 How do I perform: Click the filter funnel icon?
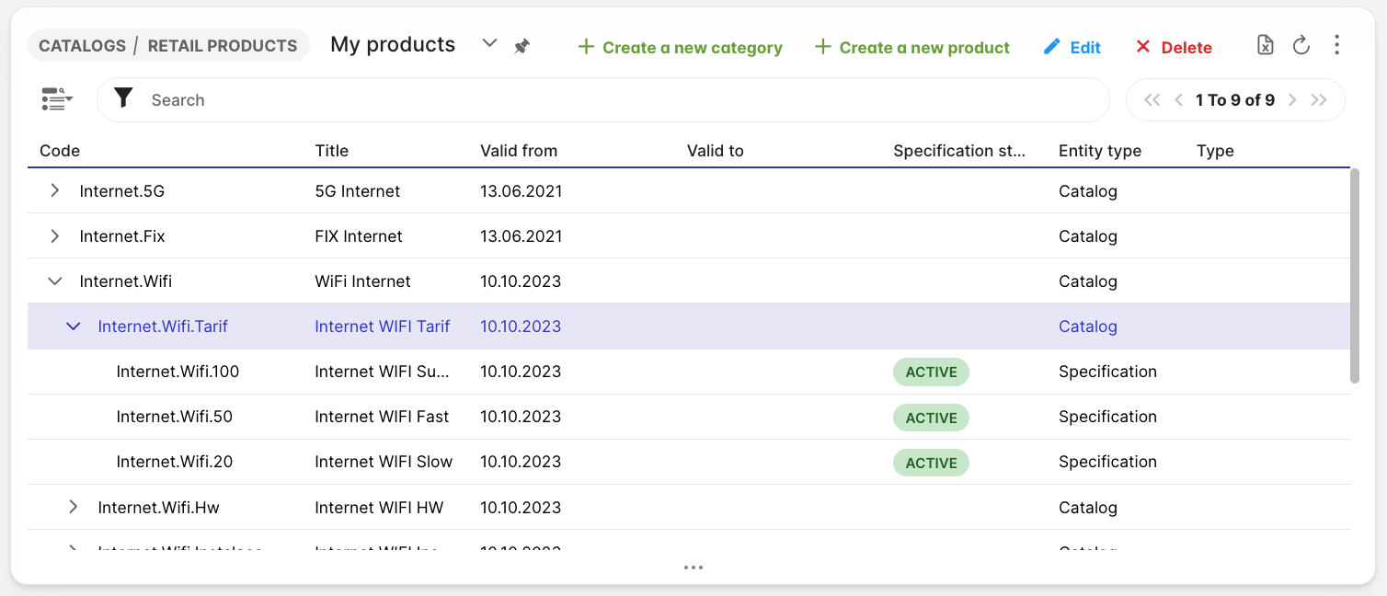click(123, 99)
